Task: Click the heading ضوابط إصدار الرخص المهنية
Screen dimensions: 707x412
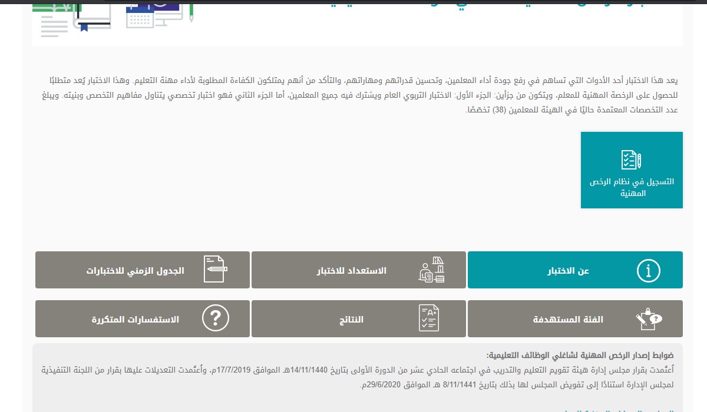Action: point(580,355)
